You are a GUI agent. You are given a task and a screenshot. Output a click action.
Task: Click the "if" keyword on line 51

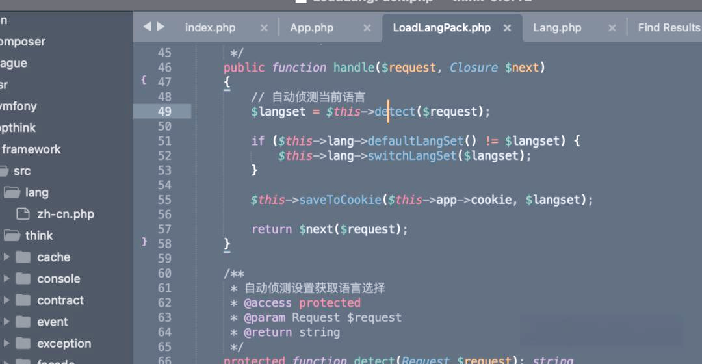pyautogui.click(x=258, y=141)
